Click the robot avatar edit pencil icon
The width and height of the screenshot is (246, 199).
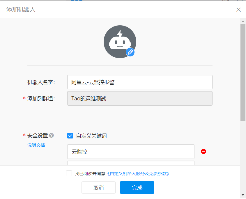point(130,52)
